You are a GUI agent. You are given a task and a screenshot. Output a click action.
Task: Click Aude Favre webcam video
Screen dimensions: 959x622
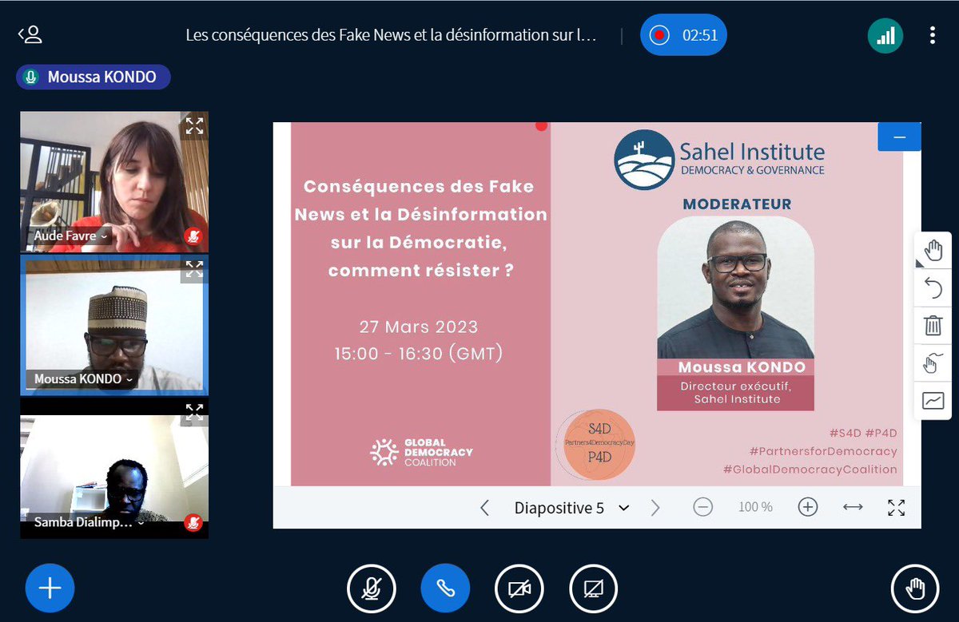(x=114, y=182)
